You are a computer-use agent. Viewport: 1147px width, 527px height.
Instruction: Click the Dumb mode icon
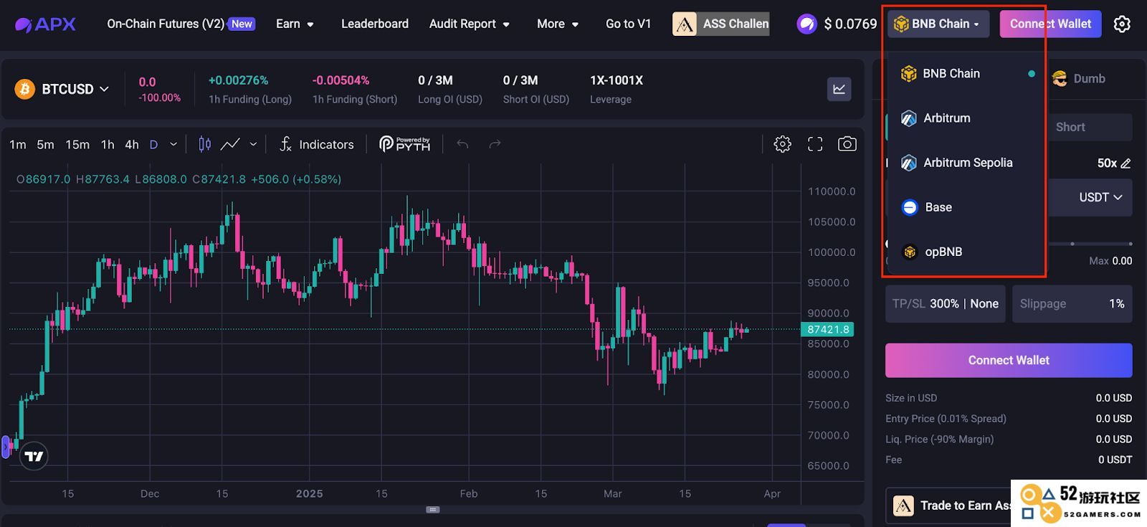coord(1060,78)
